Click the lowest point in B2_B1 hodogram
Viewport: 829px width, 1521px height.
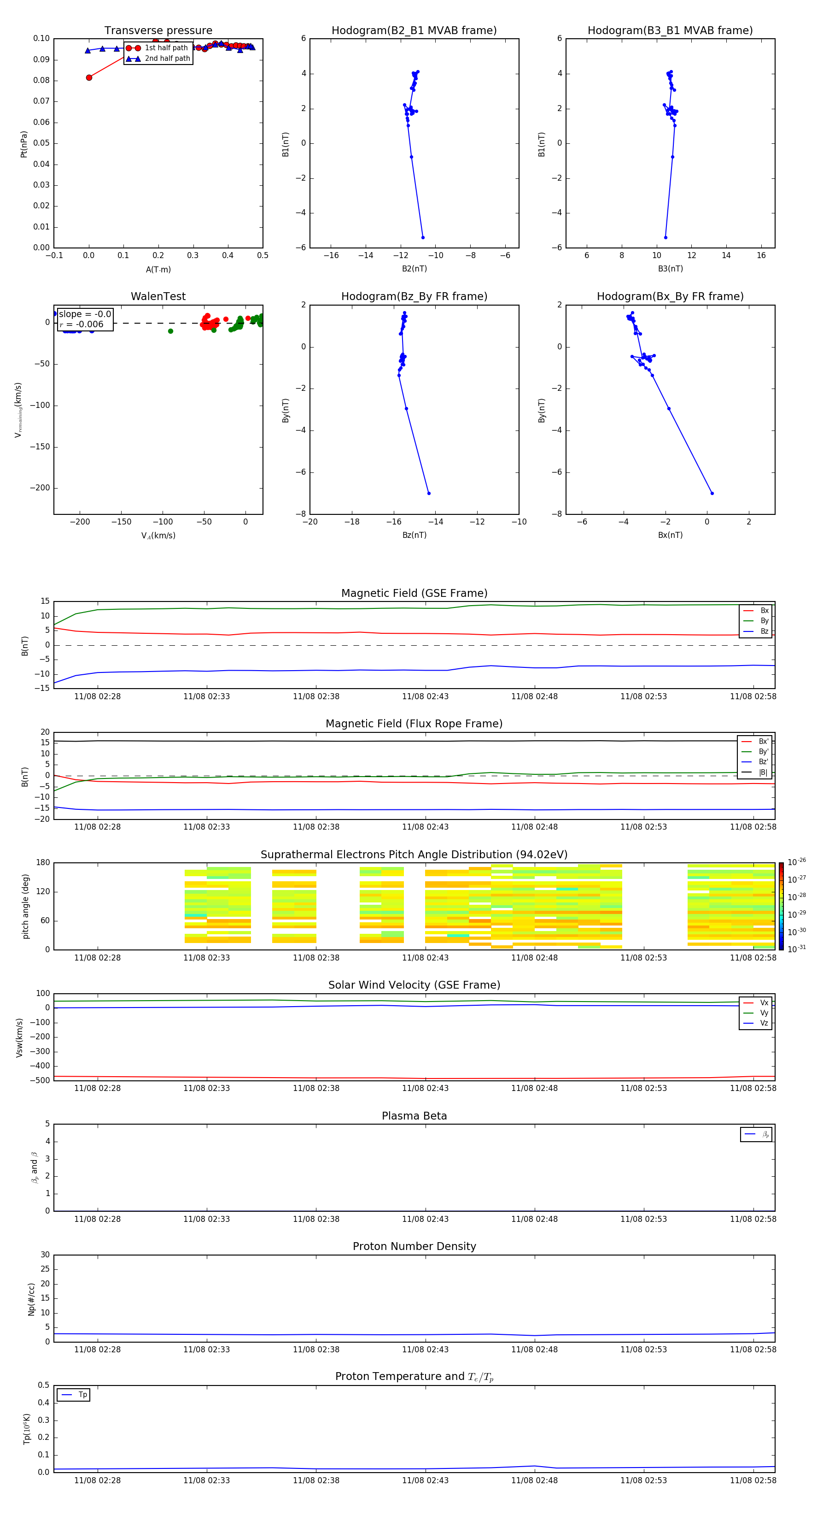pyautogui.click(x=423, y=237)
